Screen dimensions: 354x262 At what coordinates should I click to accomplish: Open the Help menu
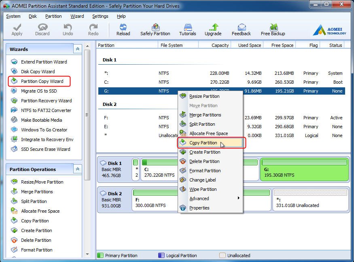pyautogui.click(x=121, y=16)
